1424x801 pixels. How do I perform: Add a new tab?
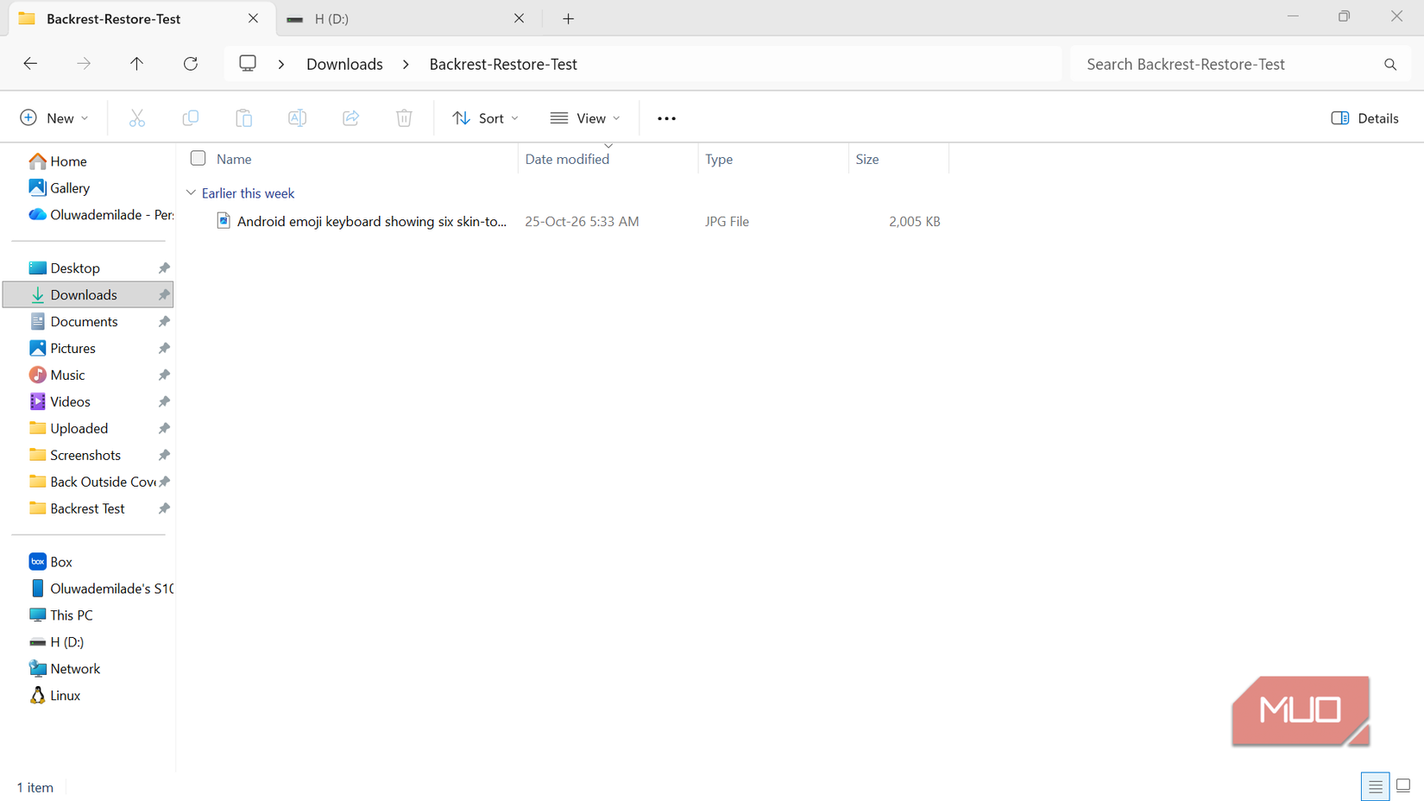568,19
